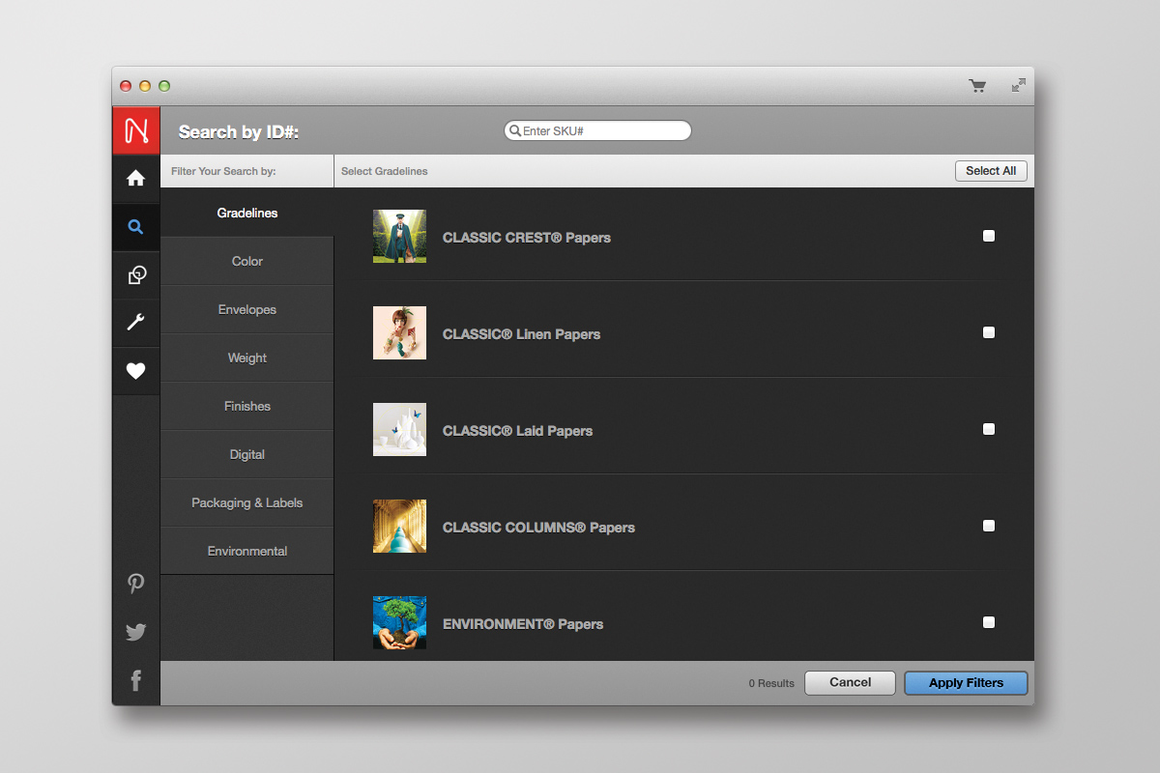1160x773 pixels.
Task: Open the Twitter bird icon
Action: point(136,632)
